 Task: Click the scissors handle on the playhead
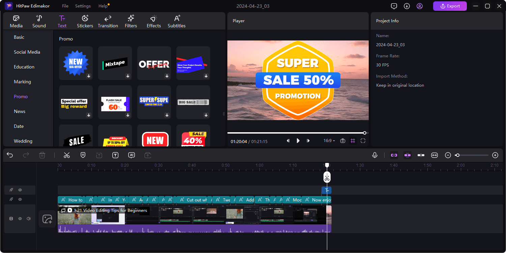click(327, 177)
